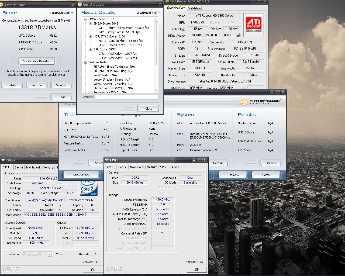345x276 pixels.
Task: Click the CPU-Z CPU window title icon
Action: (4, 160)
